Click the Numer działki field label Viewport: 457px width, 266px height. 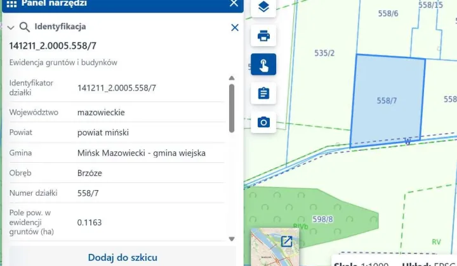[x=33, y=193]
